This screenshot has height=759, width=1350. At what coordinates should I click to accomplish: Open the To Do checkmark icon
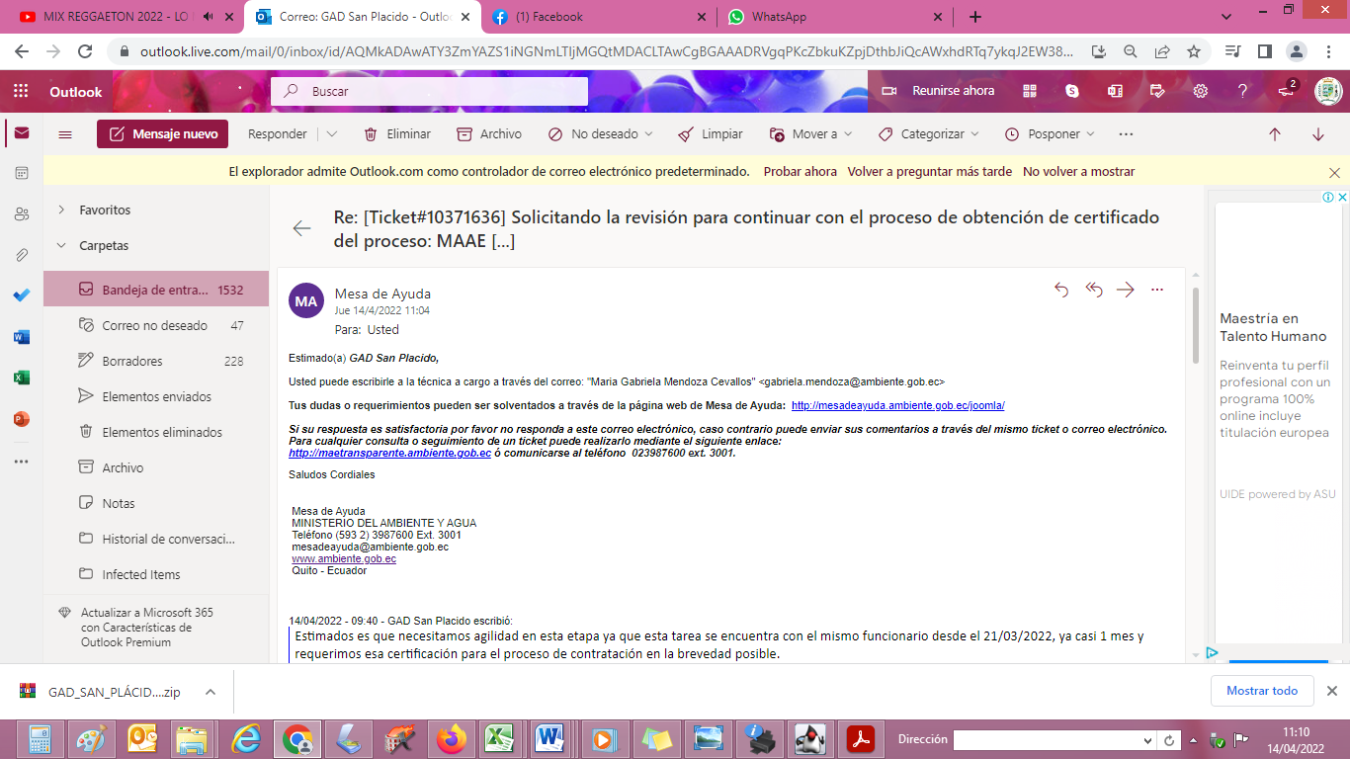pos(21,295)
